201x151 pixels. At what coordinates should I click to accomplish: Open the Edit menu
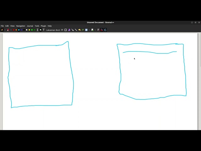pos(7,26)
